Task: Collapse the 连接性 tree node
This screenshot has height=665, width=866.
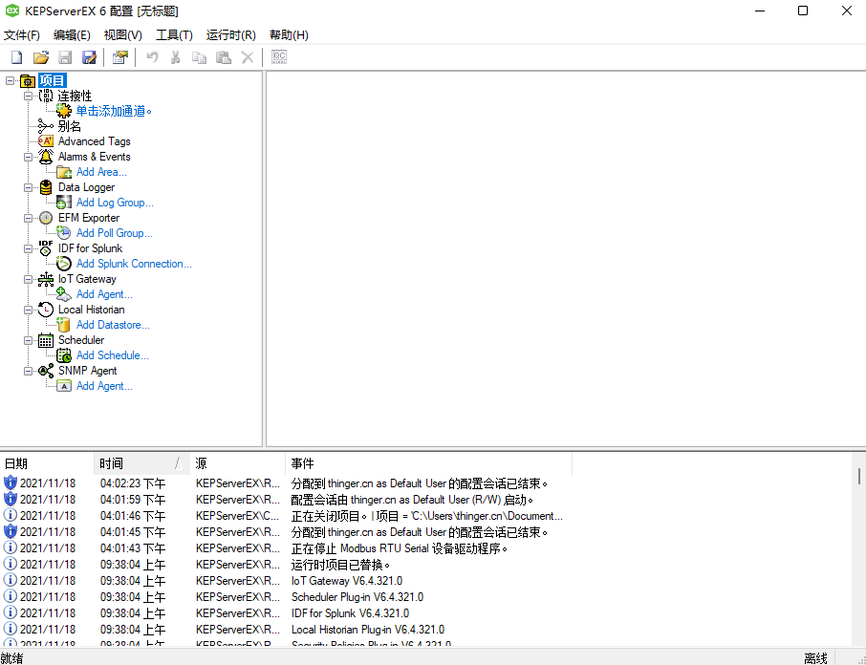Action: coord(29,96)
